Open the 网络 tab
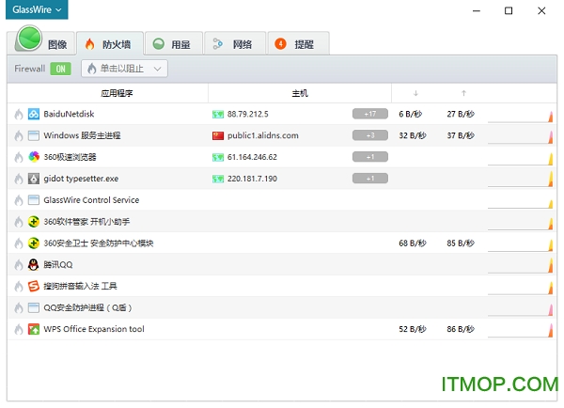Image resolution: width=564 pixels, height=408 pixels. tap(233, 43)
